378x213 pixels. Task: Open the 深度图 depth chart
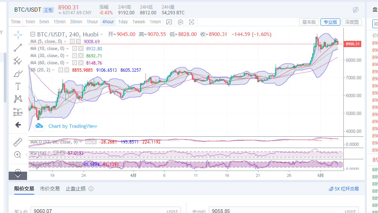tap(352, 22)
